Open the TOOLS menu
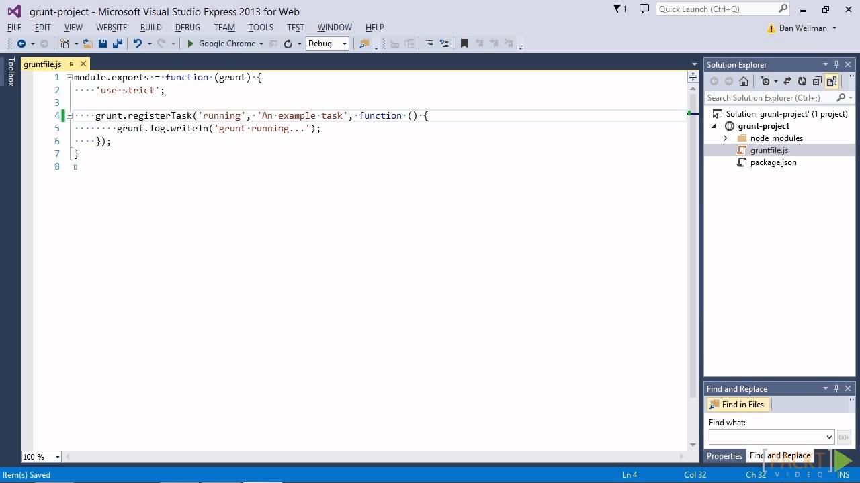Viewport: 860px width, 483px height. 261,28
